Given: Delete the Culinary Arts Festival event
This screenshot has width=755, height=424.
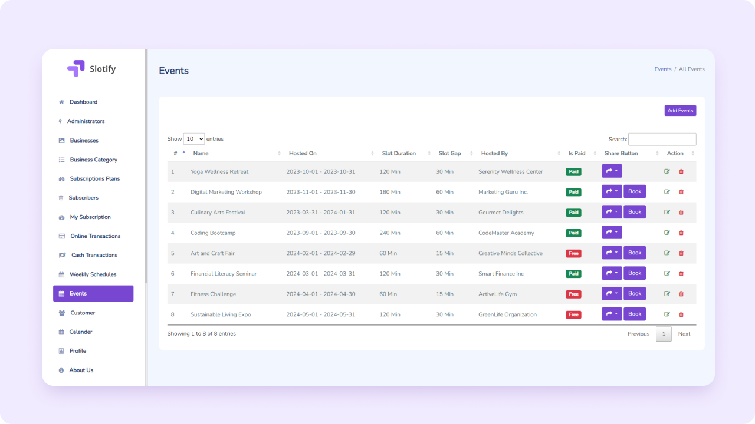Looking at the screenshot, I should [681, 212].
